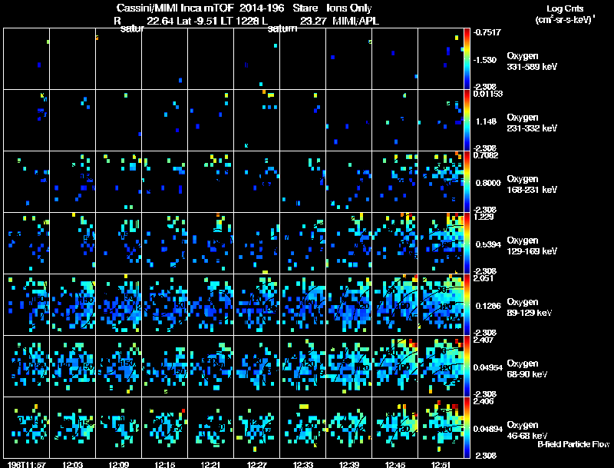This screenshot has width=614, height=468.
Task: Click the '(cm²-sr-s-keV)' units label
Action: coord(564,19)
